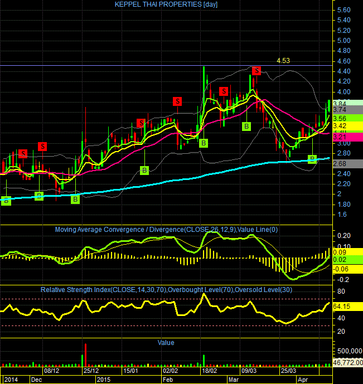Click the 18/02 date label
Image resolution: width=363 pixels, height=384 pixels.
click(210, 371)
